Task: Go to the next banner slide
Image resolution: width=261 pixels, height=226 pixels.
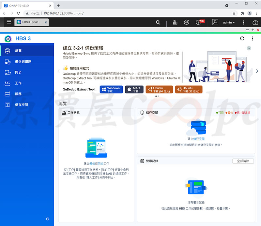Action: pos(257,71)
